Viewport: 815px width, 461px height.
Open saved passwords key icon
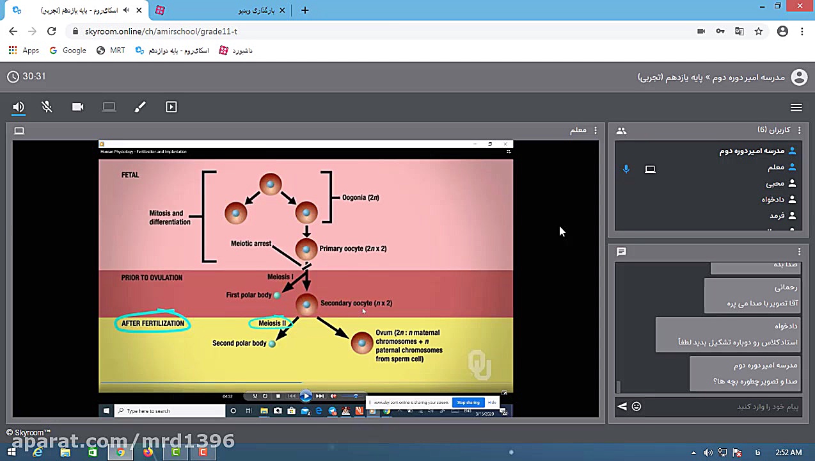click(x=720, y=31)
